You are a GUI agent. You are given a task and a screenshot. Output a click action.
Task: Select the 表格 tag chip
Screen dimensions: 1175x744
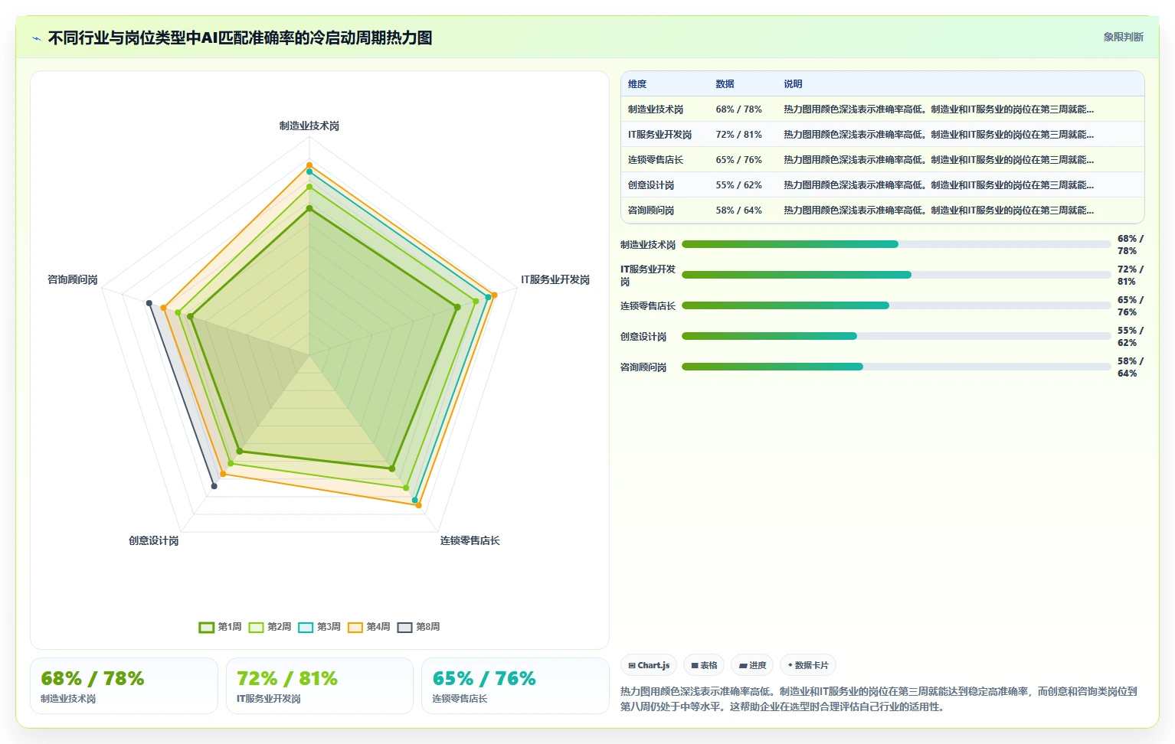tap(704, 665)
